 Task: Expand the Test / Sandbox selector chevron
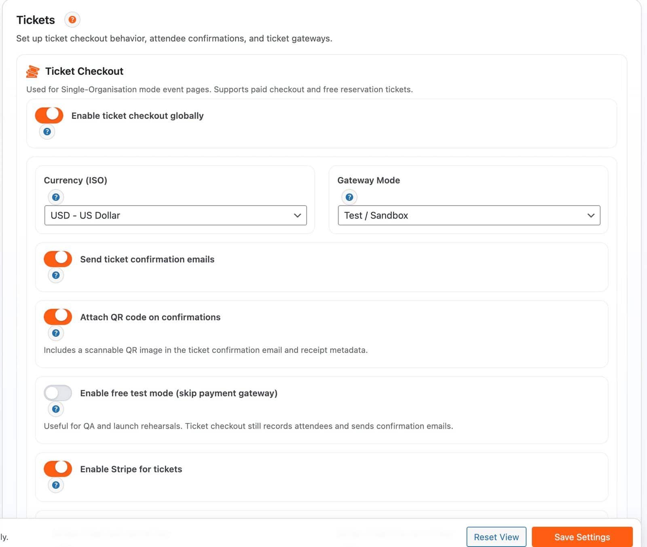click(591, 215)
